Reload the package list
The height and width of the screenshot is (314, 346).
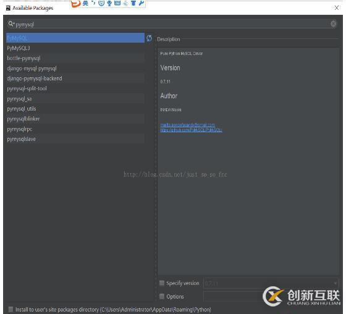(149, 38)
